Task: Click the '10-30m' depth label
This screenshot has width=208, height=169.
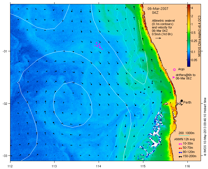Action: pos(188,144)
